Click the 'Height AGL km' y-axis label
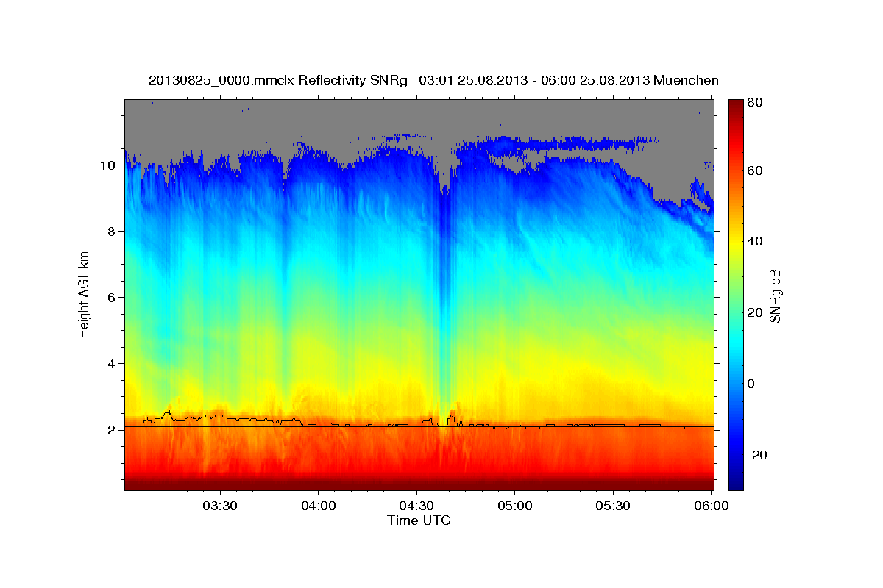 [x=85, y=294]
